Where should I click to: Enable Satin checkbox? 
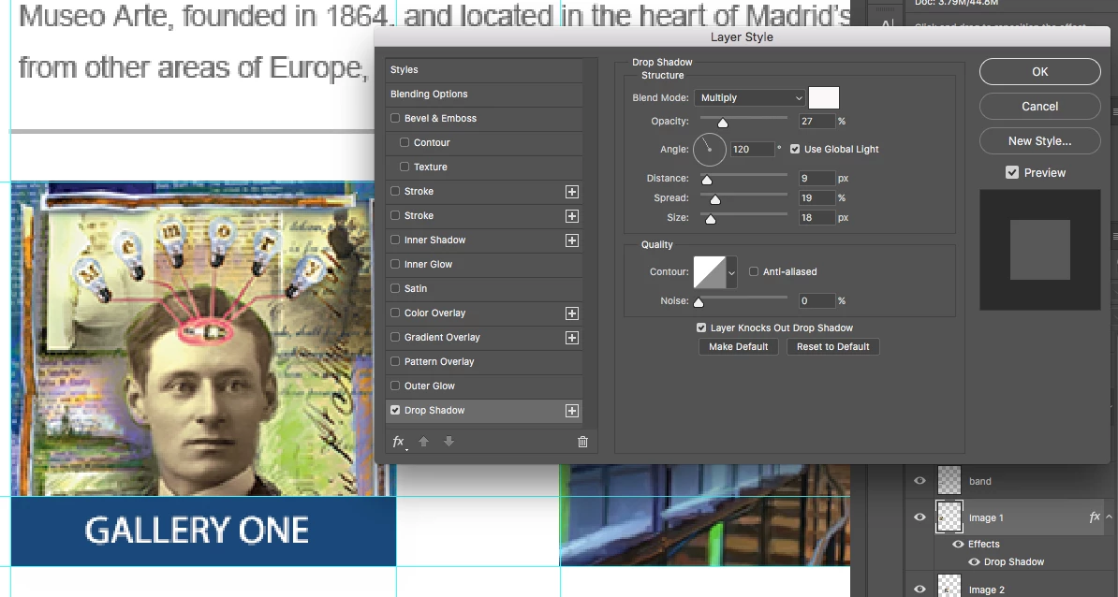coord(395,288)
